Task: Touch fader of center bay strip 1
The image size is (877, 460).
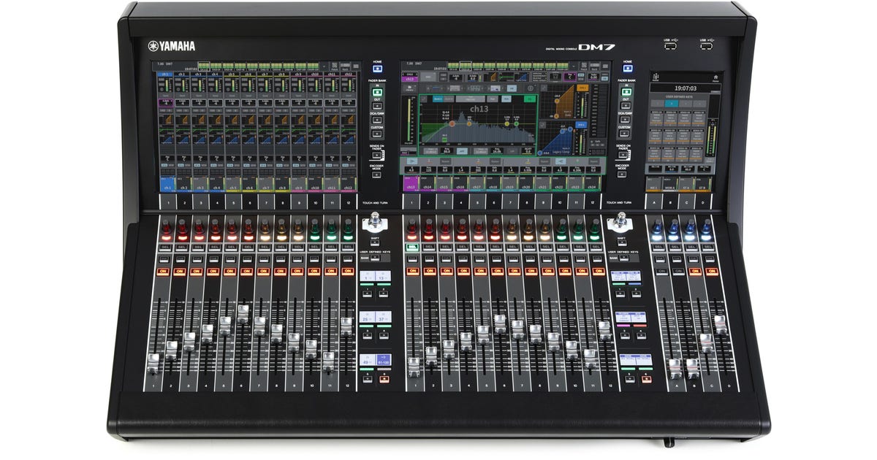Action: pos(414,367)
